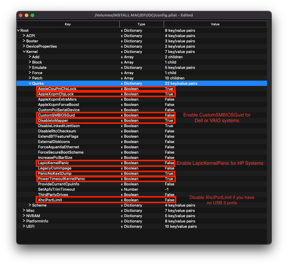Click type popup icon for CustomSMBIOSGuid row
Viewport: 288px width, 266px height.
click(122, 115)
